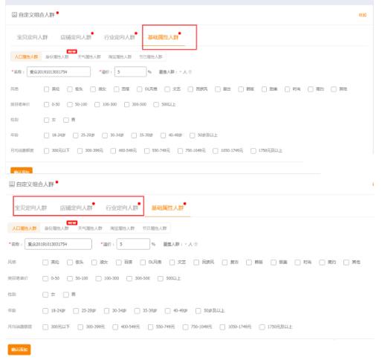Check 民族风 style box in lower panel
This screenshot has height=363, width=388.
pos(196,263)
